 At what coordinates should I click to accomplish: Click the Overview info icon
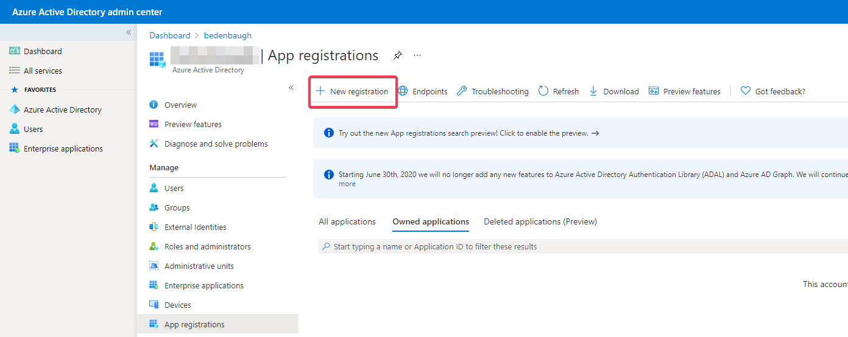pyautogui.click(x=154, y=105)
